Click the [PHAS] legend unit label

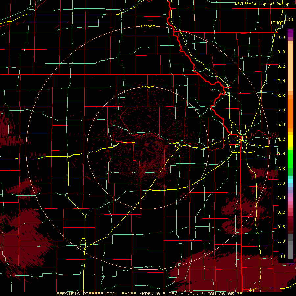tap(278, 23)
